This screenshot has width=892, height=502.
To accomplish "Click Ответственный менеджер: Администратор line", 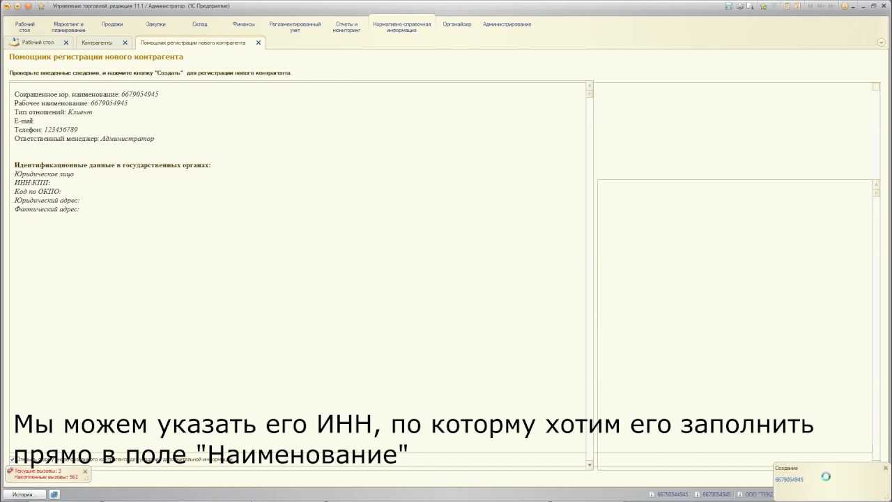I will click(x=84, y=139).
